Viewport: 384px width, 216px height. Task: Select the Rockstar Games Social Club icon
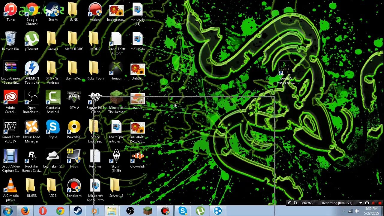[x=31, y=161]
